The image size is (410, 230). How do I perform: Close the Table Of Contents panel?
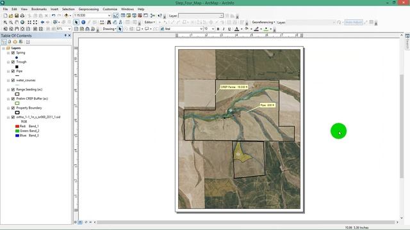tap(70, 36)
